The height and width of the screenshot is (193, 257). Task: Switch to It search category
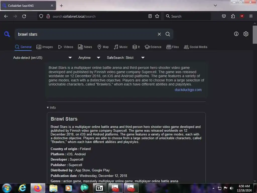[x=136, y=47]
